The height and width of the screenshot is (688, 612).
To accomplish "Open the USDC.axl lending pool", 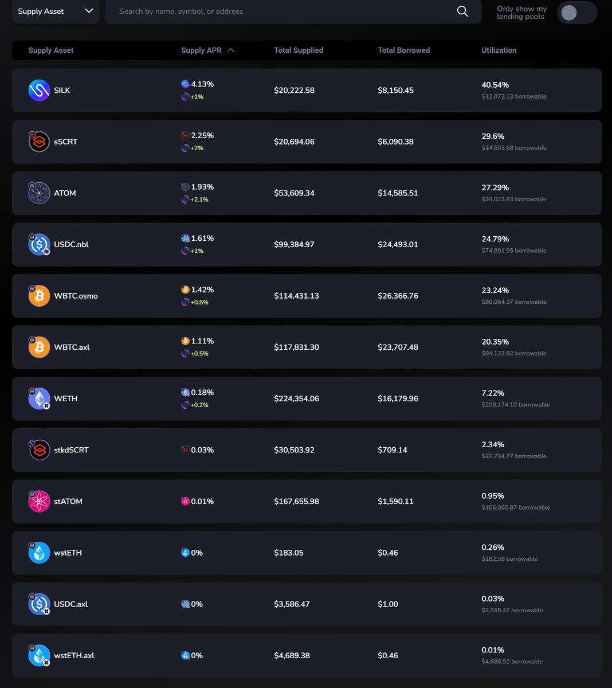I will [307, 604].
